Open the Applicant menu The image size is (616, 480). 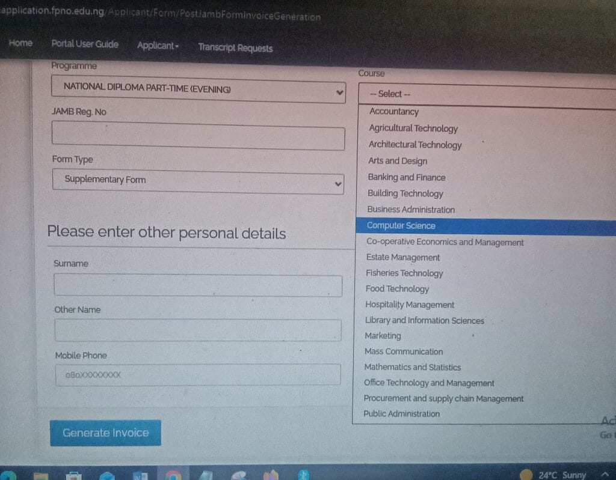pos(158,46)
